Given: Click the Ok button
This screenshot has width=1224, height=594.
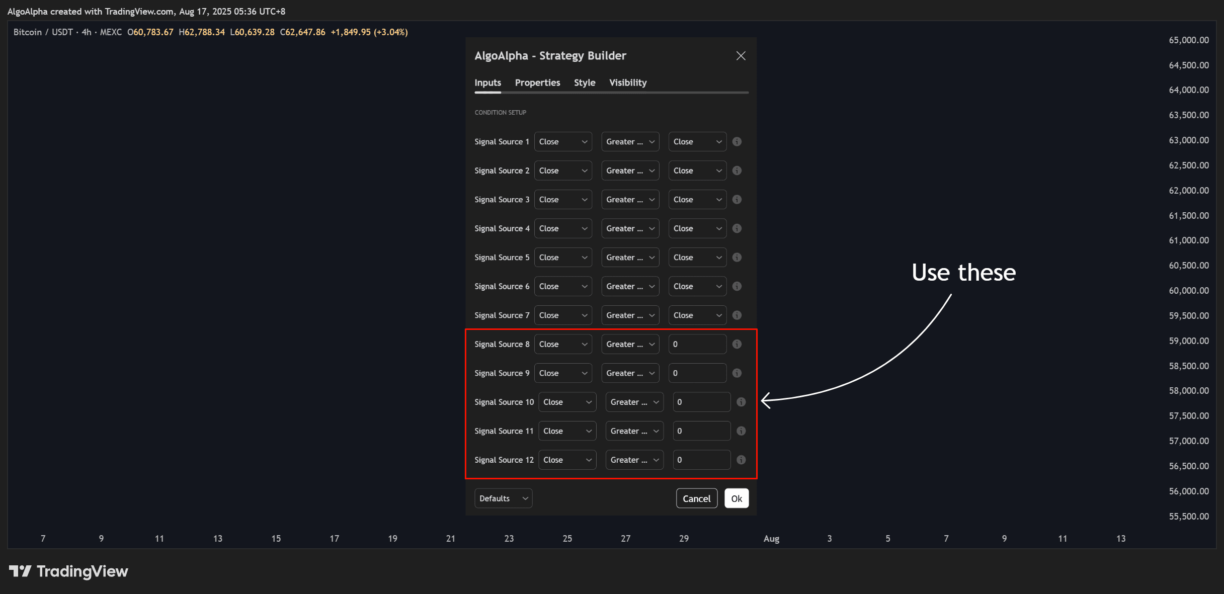Looking at the screenshot, I should tap(736, 498).
